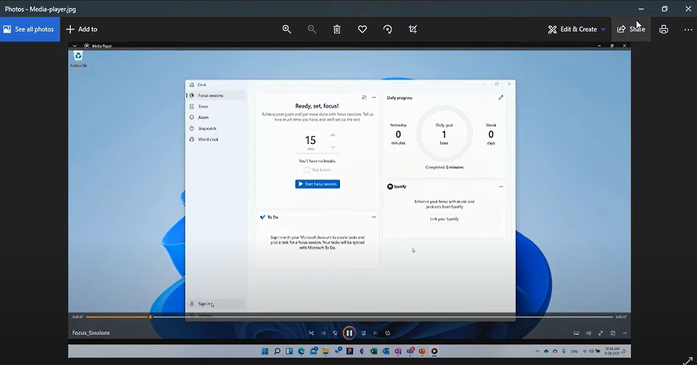Open Excel from the taskbar
Viewport: 697px width, 365px height.
(x=374, y=352)
